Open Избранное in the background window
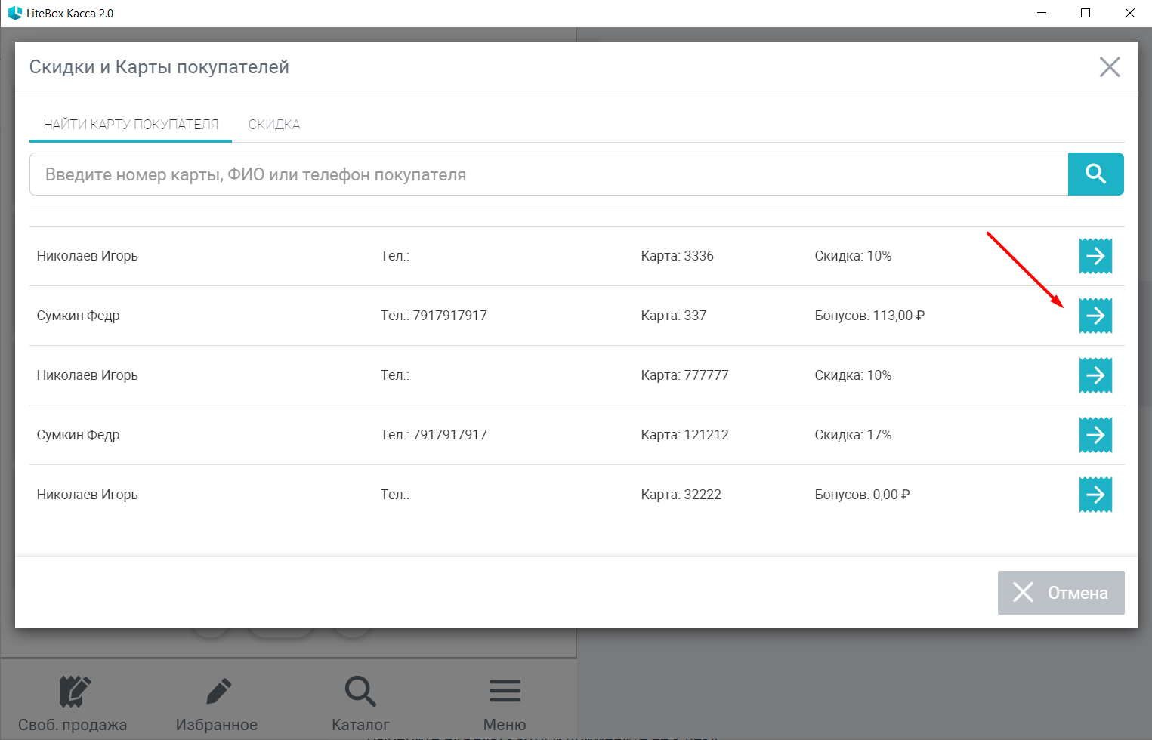This screenshot has width=1152, height=740. [217, 704]
